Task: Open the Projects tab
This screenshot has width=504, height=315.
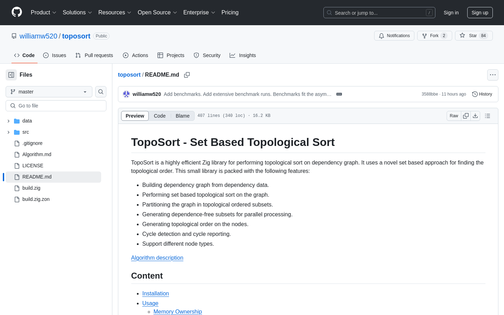Action: [x=171, y=55]
